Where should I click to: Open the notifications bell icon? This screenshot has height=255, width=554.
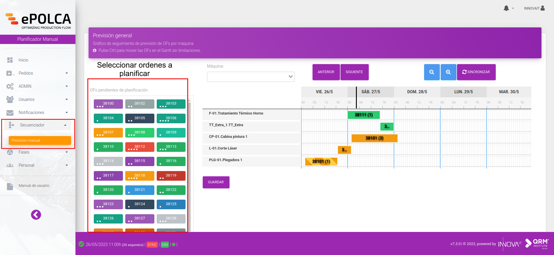tap(506, 8)
